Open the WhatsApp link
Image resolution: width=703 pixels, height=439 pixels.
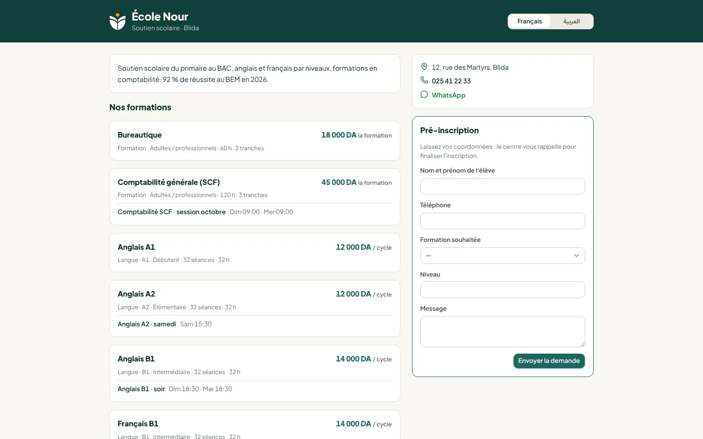448,95
